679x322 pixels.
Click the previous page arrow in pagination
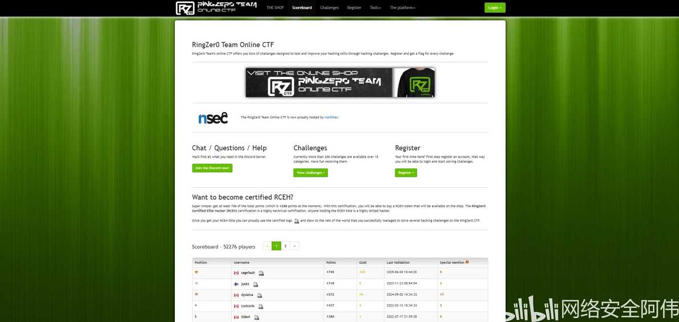[267, 246]
